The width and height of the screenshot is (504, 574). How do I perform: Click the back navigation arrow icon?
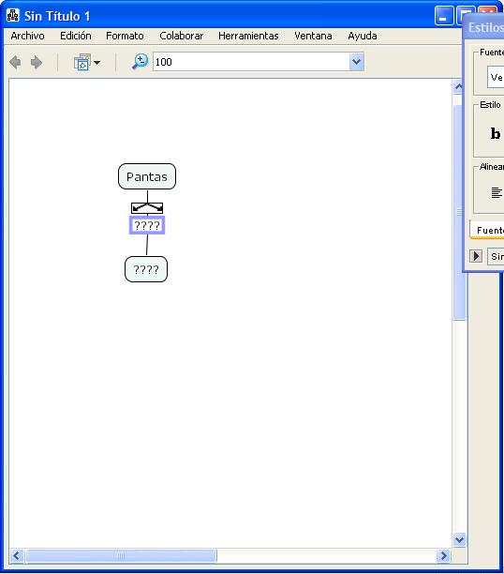click(15, 62)
